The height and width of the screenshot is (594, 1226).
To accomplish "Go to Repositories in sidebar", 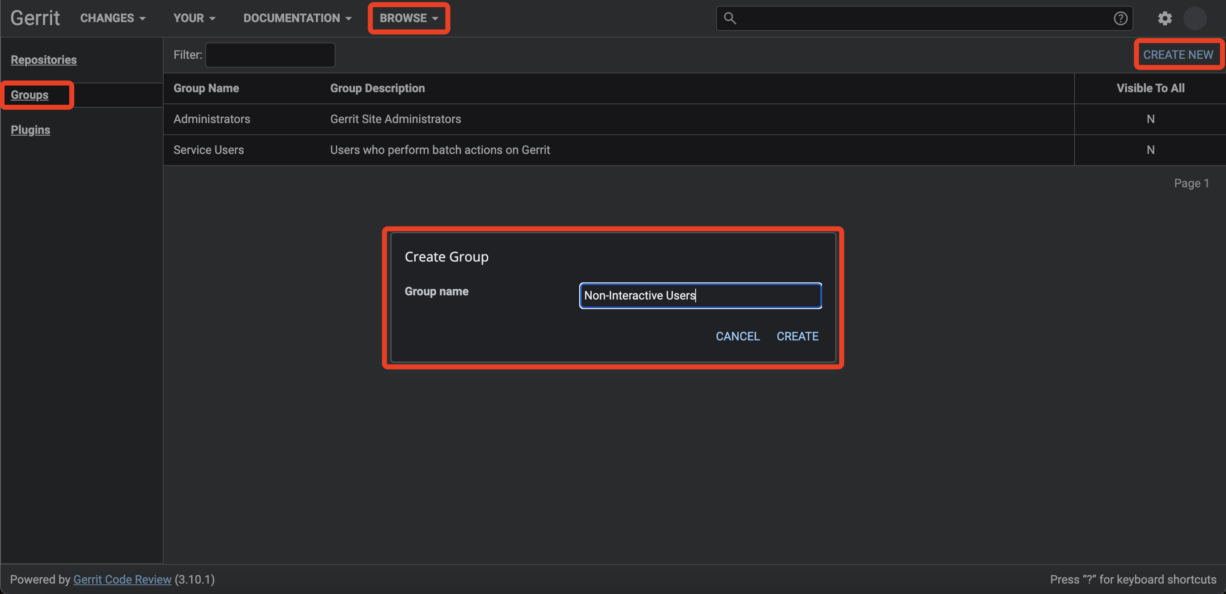I will click(x=44, y=60).
